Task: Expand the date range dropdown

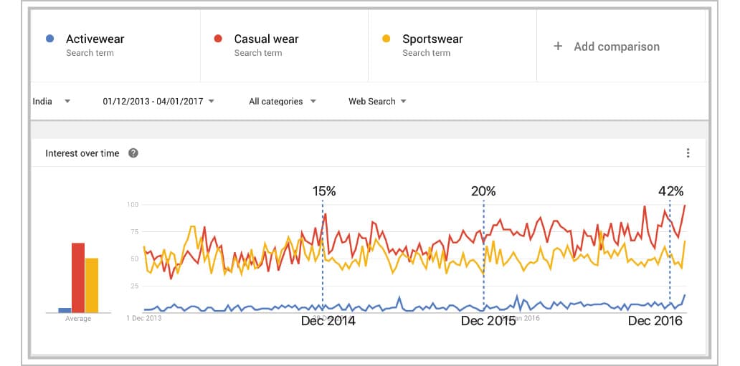Action: 158,102
